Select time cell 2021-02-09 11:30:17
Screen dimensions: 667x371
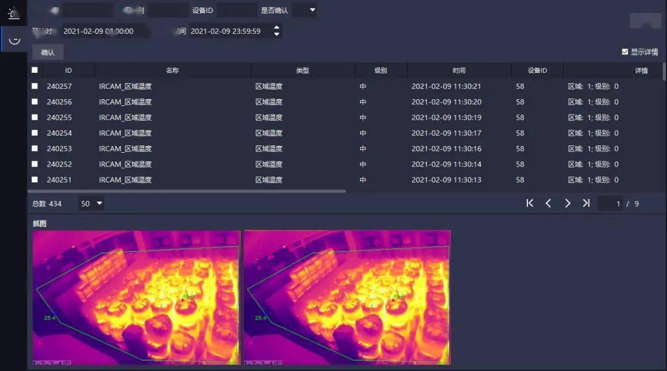click(447, 133)
